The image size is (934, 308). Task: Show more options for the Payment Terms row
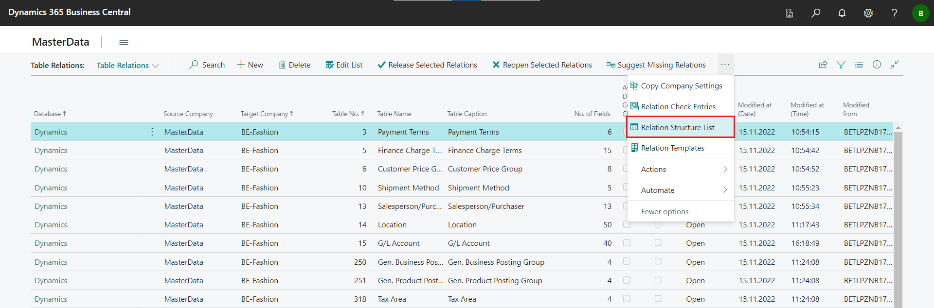tap(152, 132)
